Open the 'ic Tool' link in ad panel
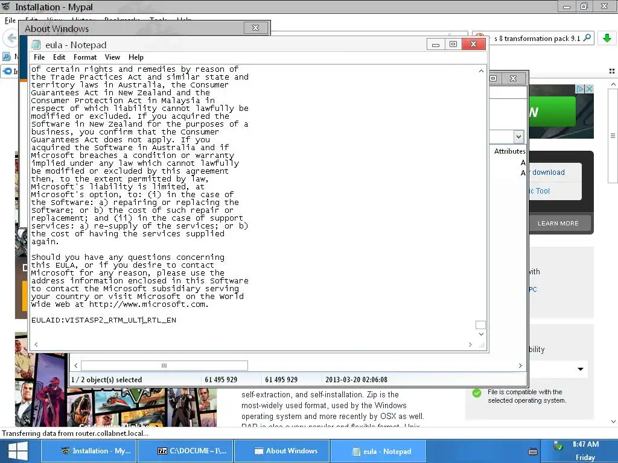618x463 pixels. [539, 191]
